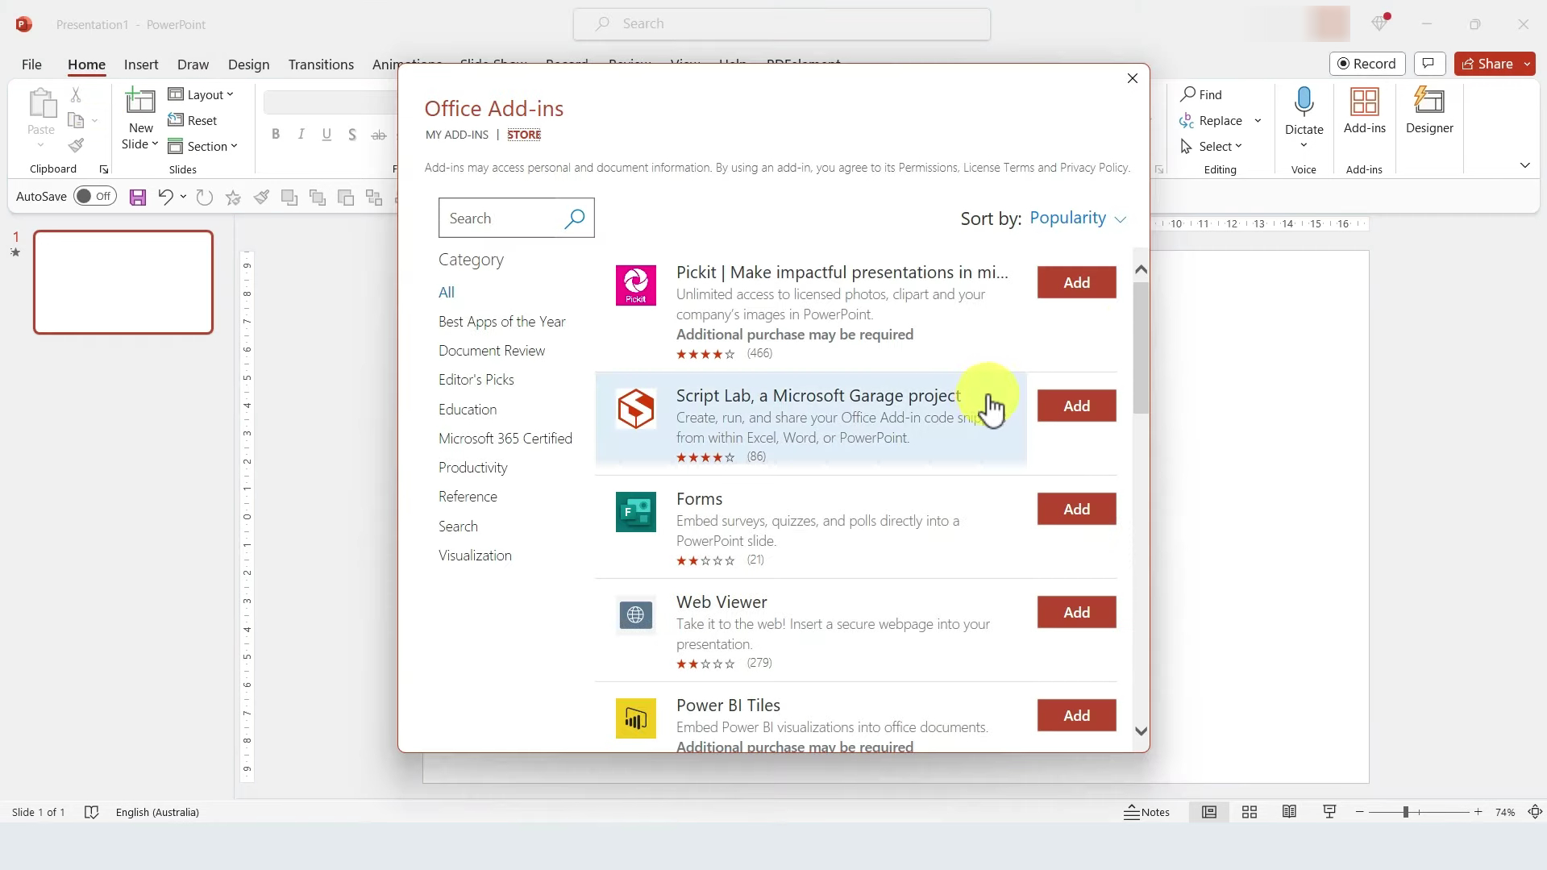Click the Copy icon in Clipboard group
This screenshot has width=1547, height=870.
pyautogui.click(x=76, y=121)
